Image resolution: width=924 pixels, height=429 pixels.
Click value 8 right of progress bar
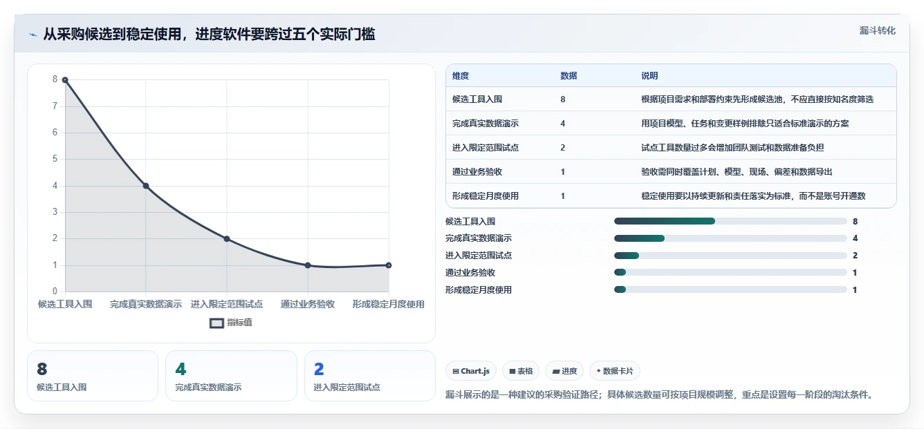pos(856,222)
